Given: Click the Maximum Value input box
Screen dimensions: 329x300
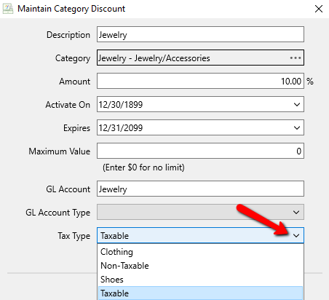Looking at the screenshot, I should tap(200, 151).
